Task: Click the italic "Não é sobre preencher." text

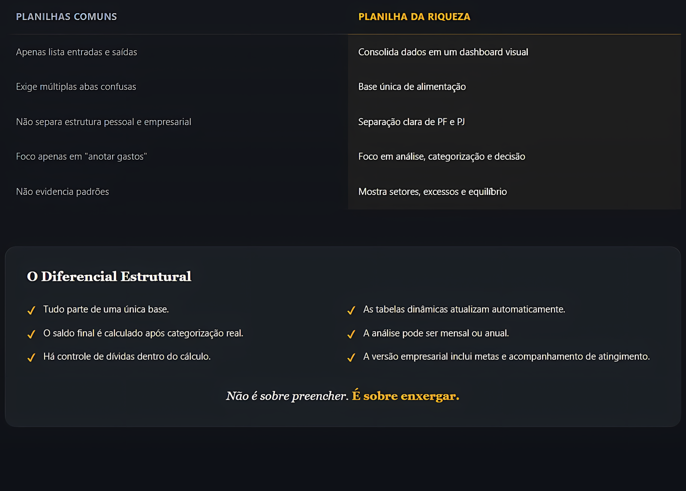Action: coord(287,396)
